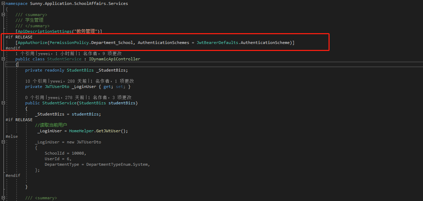Click the 'JwtBearerDefaults' identifier
This screenshot has width=423, height=201.
[x=217, y=43]
